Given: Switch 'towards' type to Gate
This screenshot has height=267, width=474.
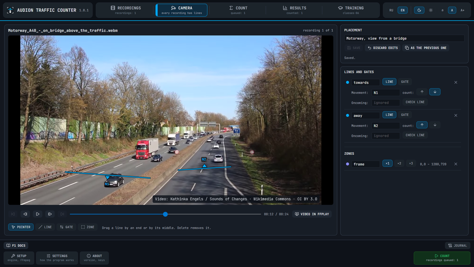Looking at the screenshot, I should (x=405, y=82).
